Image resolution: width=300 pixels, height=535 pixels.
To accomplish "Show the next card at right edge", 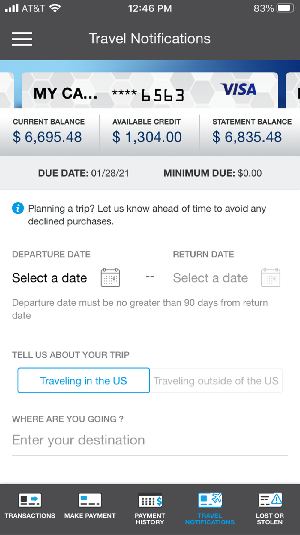I will (x=293, y=90).
